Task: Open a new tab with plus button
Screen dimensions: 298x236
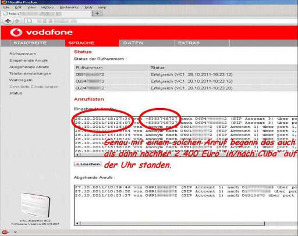Action: [97, 13]
